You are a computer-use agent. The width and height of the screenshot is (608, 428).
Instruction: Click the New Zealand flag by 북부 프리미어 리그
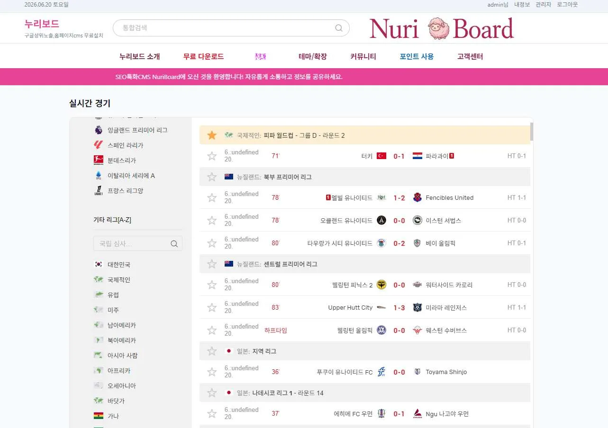tap(229, 177)
